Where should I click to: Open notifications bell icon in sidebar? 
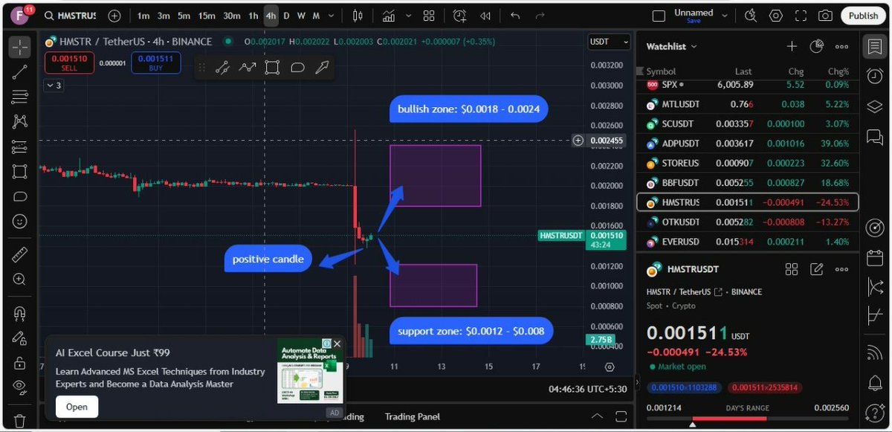(874, 383)
